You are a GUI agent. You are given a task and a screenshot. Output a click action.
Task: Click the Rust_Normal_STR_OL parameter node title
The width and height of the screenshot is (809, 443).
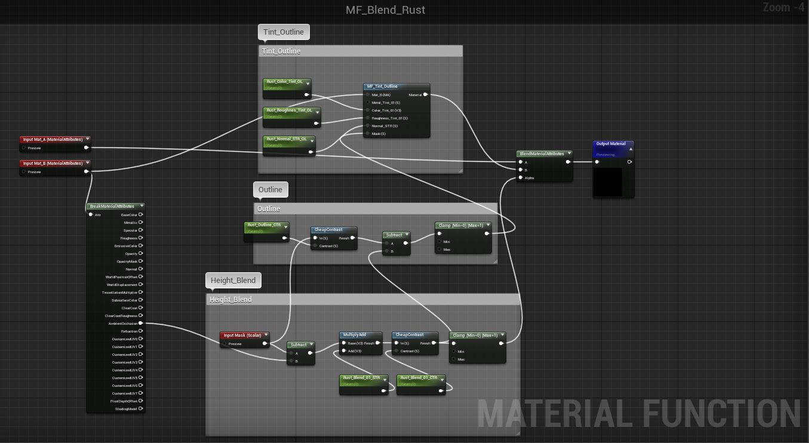click(287, 139)
